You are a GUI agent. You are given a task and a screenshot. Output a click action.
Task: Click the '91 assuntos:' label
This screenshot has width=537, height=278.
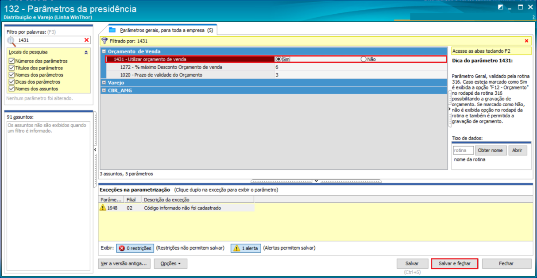(x=19, y=117)
